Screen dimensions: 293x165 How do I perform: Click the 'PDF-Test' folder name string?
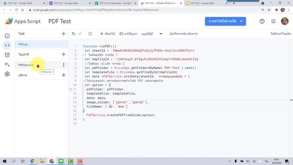172,68
